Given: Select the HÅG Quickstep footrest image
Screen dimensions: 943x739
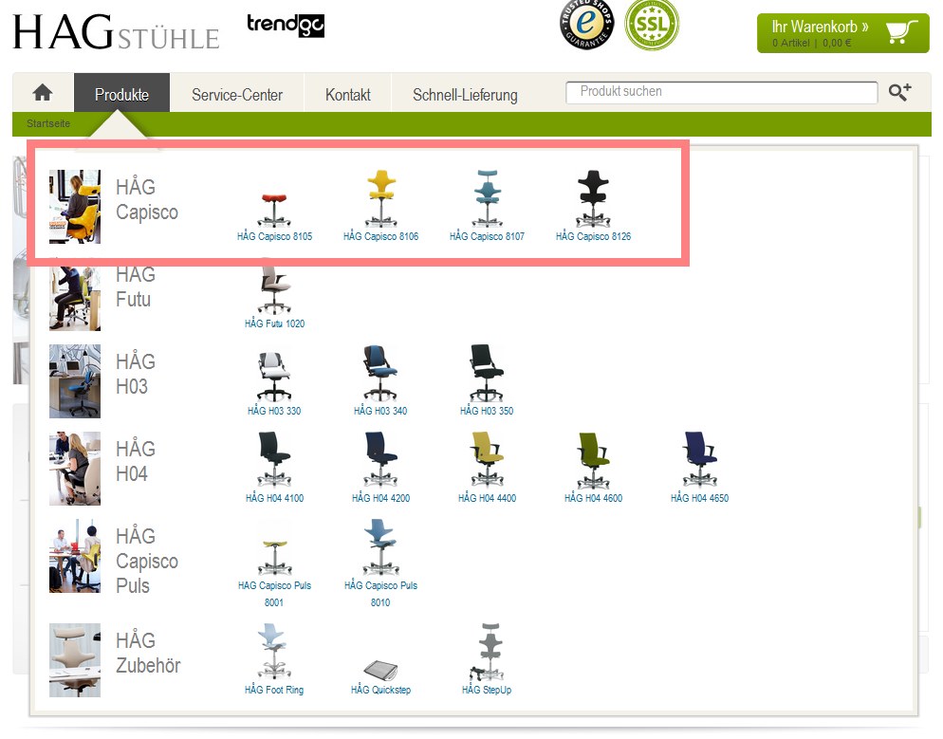Looking at the screenshot, I should point(380,669).
